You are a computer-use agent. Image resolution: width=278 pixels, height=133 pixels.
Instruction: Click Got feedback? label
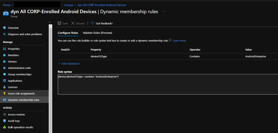[104, 23]
